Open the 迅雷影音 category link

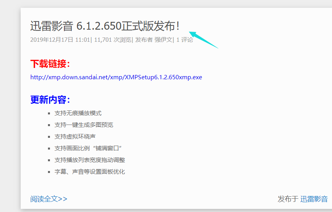pyautogui.click(x=314, y=199)
